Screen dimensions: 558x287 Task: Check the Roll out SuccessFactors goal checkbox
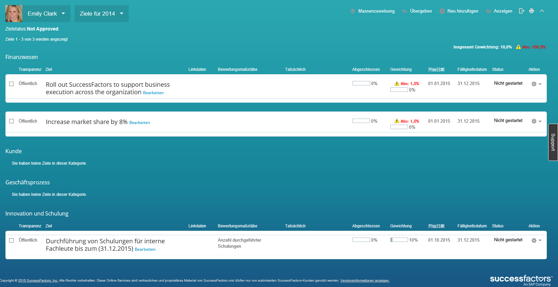tap(12, 84)
